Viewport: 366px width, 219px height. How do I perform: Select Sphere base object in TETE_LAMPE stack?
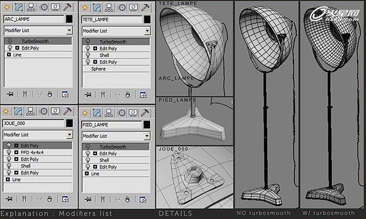[x=98, y=69]
